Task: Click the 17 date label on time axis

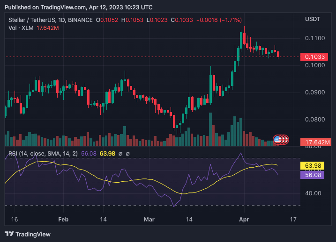Action: pos(293,220)
